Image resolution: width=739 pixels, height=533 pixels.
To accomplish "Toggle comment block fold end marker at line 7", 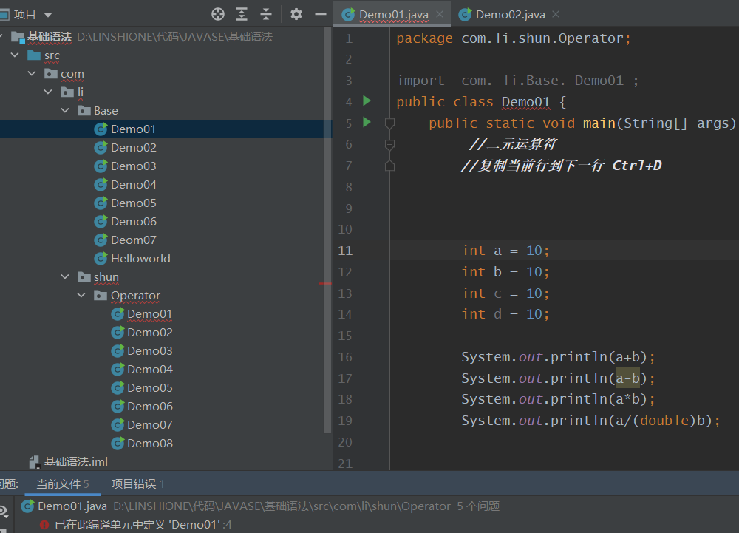I will [389, 166].
